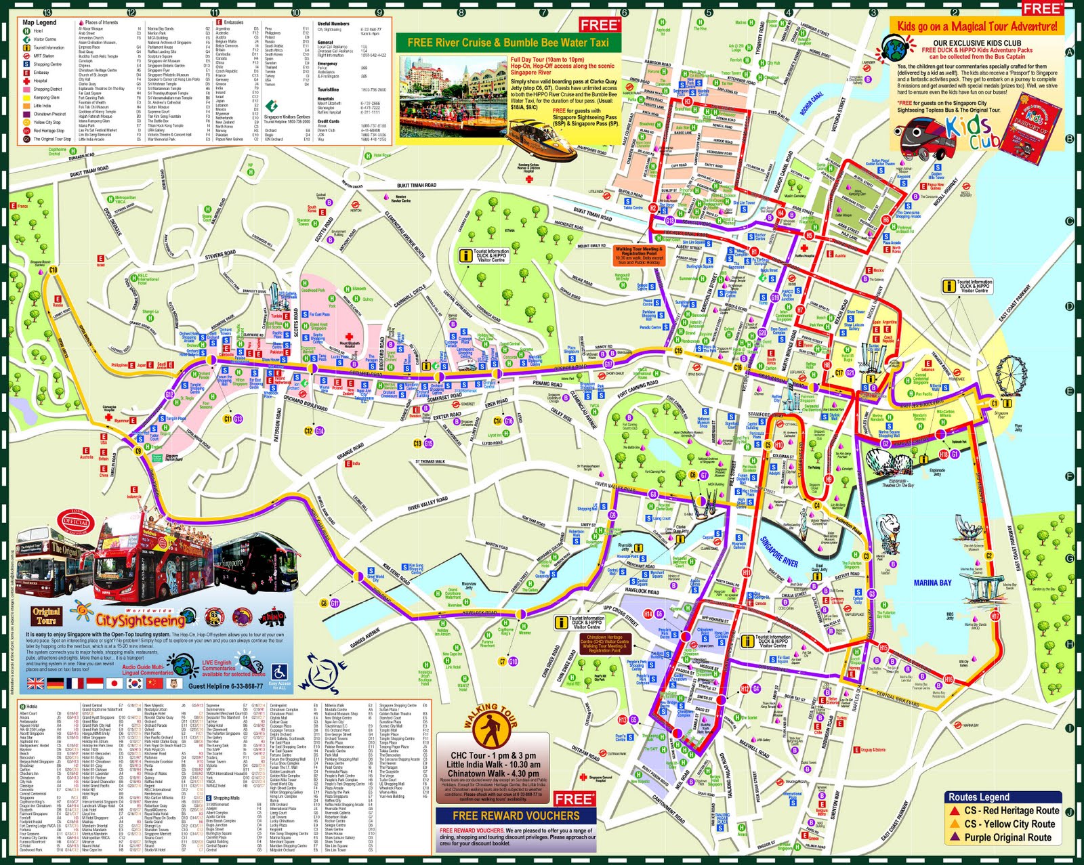
Task: Click the Guest Helpline 6-33-868-77 text
Action: pyautogui.click(x=226, y=687)
